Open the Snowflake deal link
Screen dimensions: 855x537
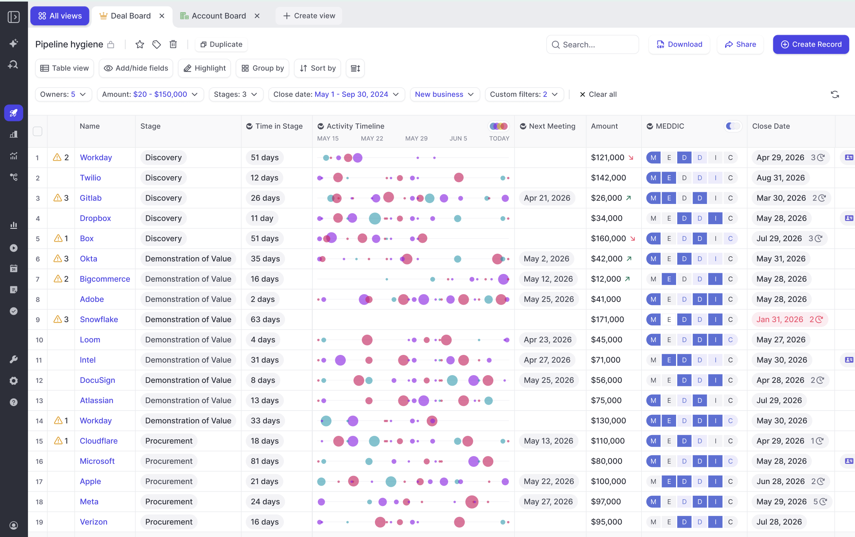[x=99, y=319]
